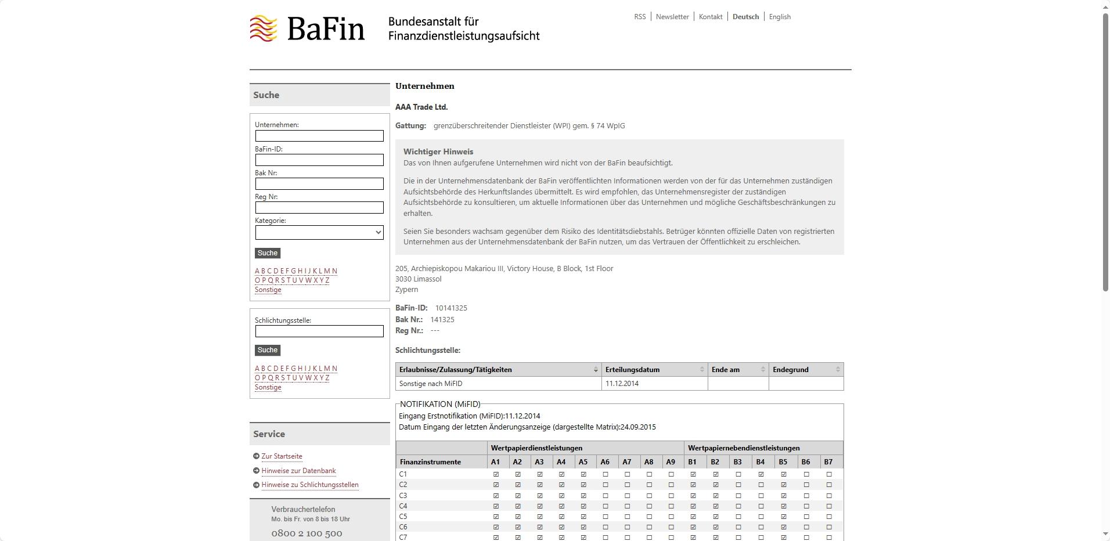Viewport: 1110px width, 541px height.
Task: Click 'Sonstige nach MiFID' table cell
Action: tap(499, 384)
